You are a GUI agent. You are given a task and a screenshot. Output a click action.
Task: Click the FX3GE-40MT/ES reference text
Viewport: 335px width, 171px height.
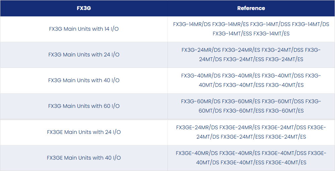pos(286,163)
